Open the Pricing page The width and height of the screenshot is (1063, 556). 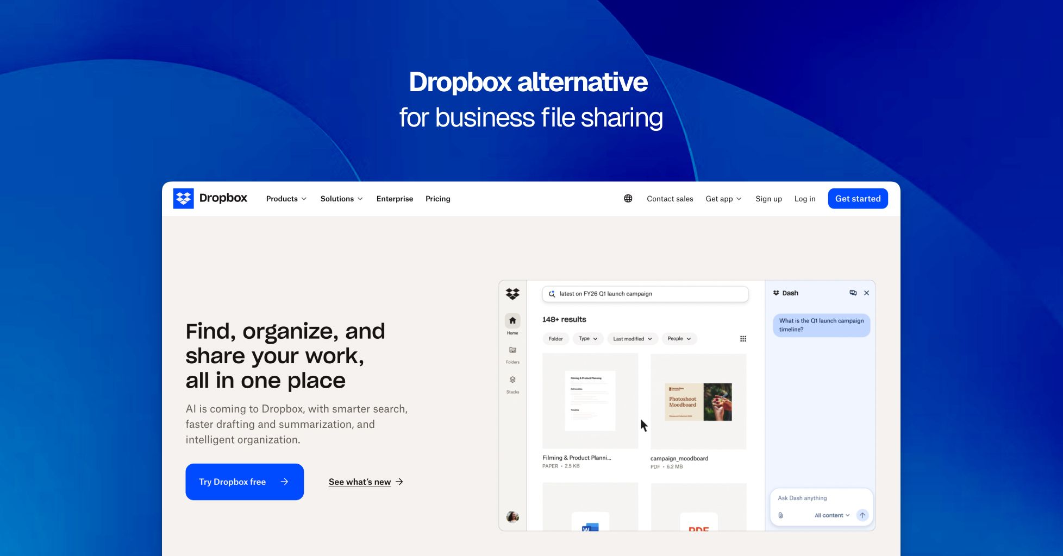coord(437,199)
